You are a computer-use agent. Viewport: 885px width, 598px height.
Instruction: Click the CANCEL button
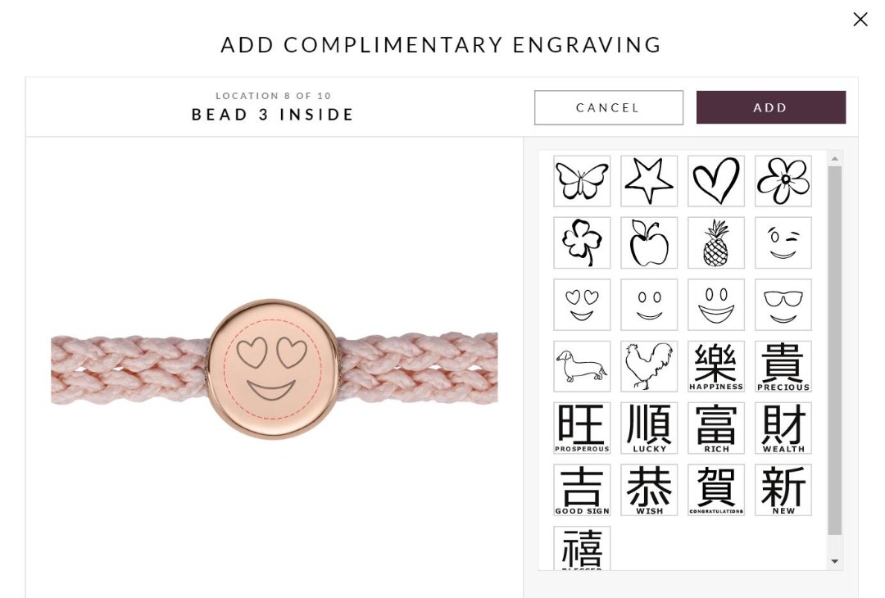[x=608, y=107]
